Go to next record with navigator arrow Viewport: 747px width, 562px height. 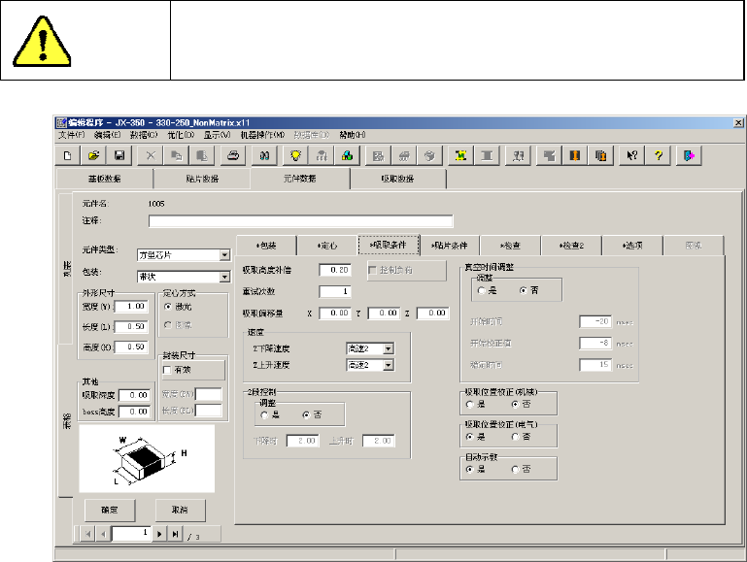(160, 534)
